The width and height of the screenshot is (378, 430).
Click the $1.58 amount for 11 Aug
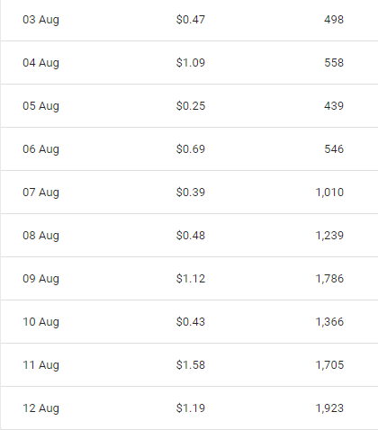click(x=191, y=365)
